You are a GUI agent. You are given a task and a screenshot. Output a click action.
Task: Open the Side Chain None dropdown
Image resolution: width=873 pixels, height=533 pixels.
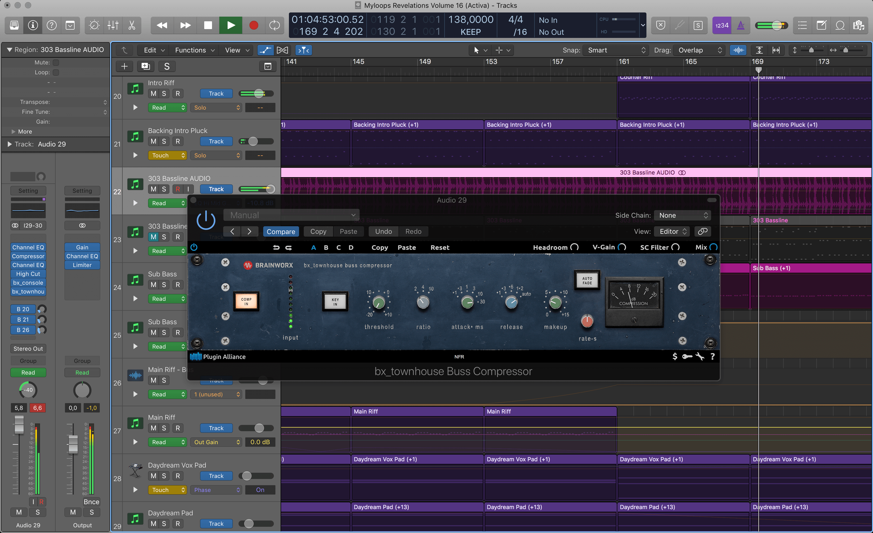click(683, 215)
